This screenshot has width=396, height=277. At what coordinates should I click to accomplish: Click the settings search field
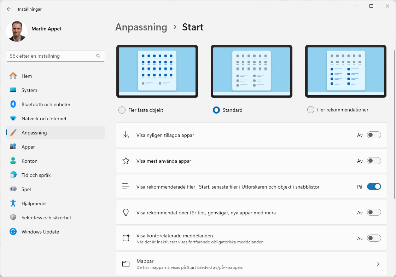coord(55,56)
